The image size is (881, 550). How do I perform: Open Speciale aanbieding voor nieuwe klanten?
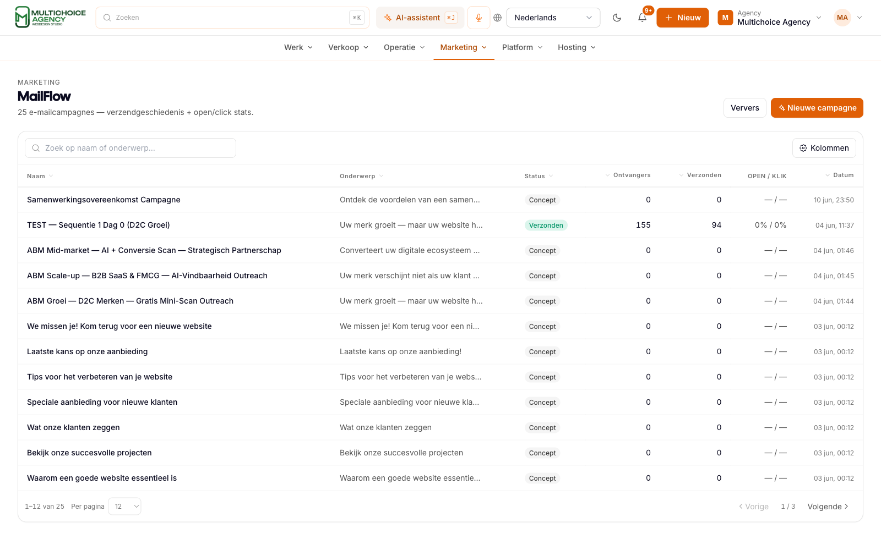[102, 402]
